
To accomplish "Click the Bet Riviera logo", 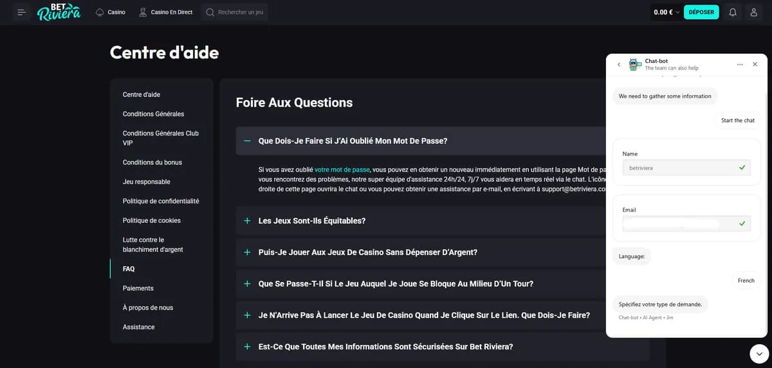I will tap(59, 12).
